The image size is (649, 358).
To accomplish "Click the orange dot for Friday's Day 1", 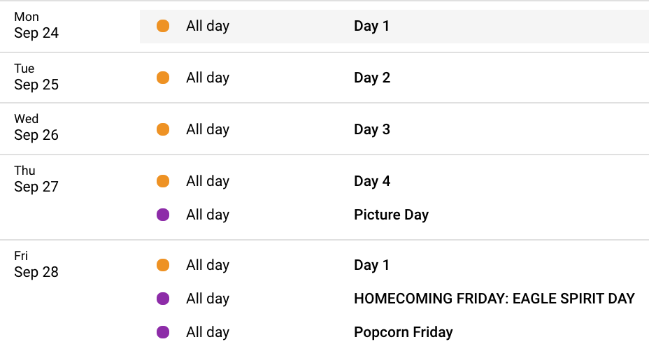I will [163, 265].
